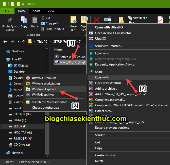The width and height of the screenshot is (170, 165).
Task: Select DATA (E:) drive
Action: (x=17, y=120)
